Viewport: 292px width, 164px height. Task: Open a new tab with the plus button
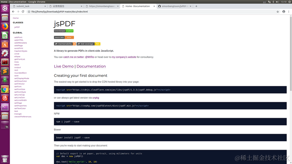[196, 6]
